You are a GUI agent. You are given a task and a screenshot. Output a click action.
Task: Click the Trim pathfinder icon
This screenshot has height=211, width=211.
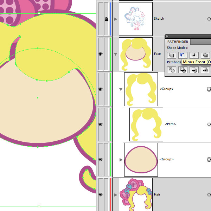183,70
